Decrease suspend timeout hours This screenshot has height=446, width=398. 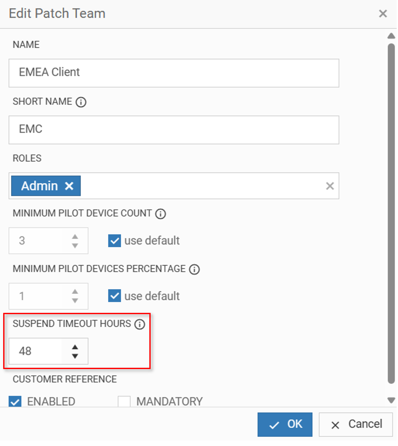click(75, 356)
